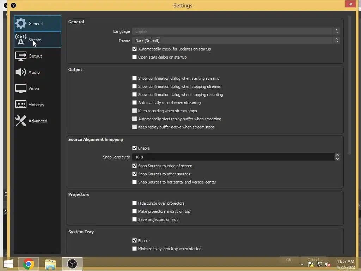Open Action Center flag tray icon

pos(311,265)
